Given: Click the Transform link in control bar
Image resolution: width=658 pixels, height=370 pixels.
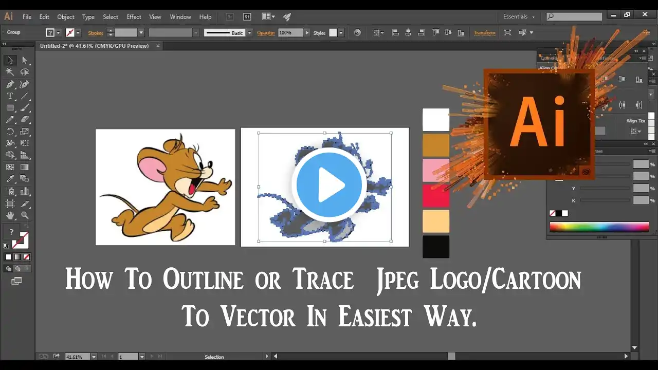Looking at the screenshot, I should click(x=484, y=33).
